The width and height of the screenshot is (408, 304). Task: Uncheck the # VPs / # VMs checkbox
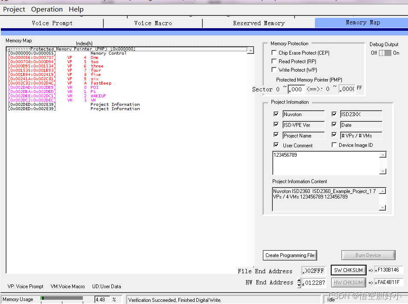(x=334, y=134)
